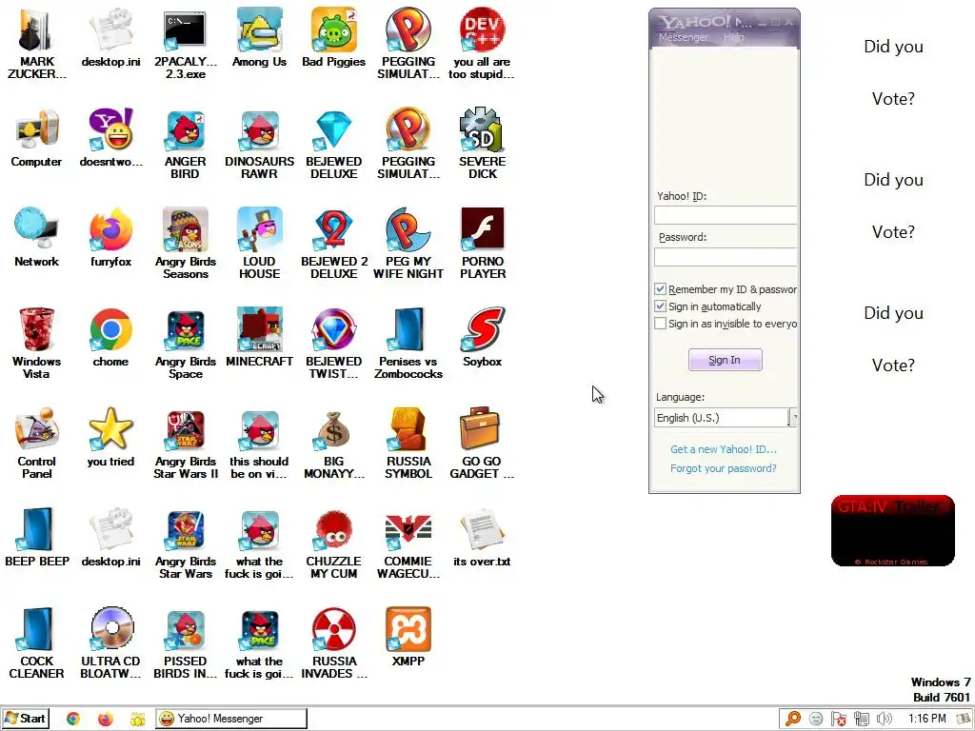Click into the Password field
The width and height of the screenshot is (975, 731).
click(726, 257)
